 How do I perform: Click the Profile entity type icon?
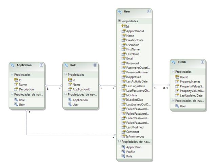[174, 62]
